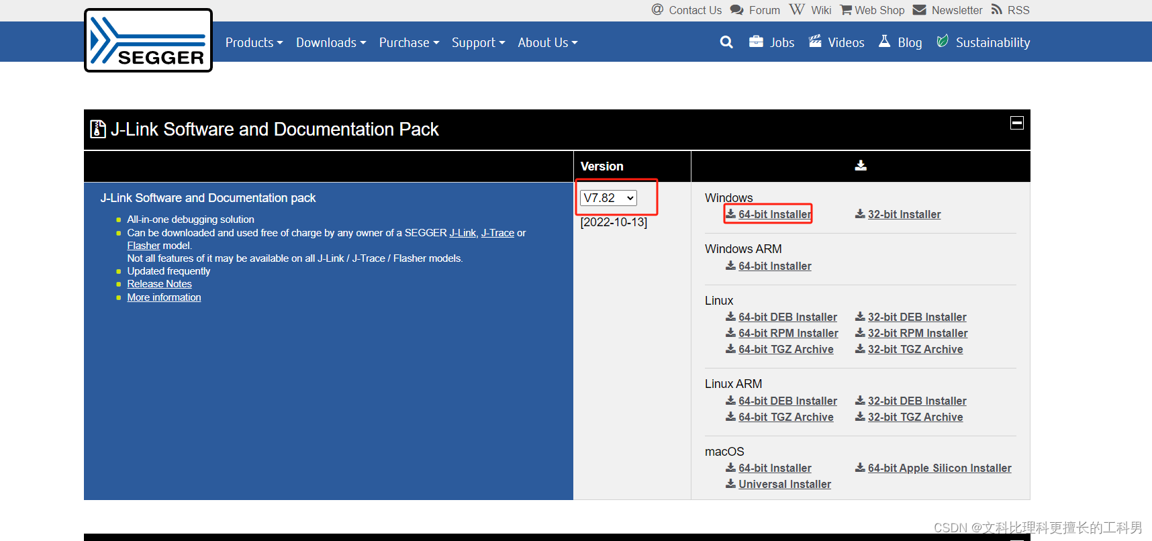Open the Forum link

[765, 10]
